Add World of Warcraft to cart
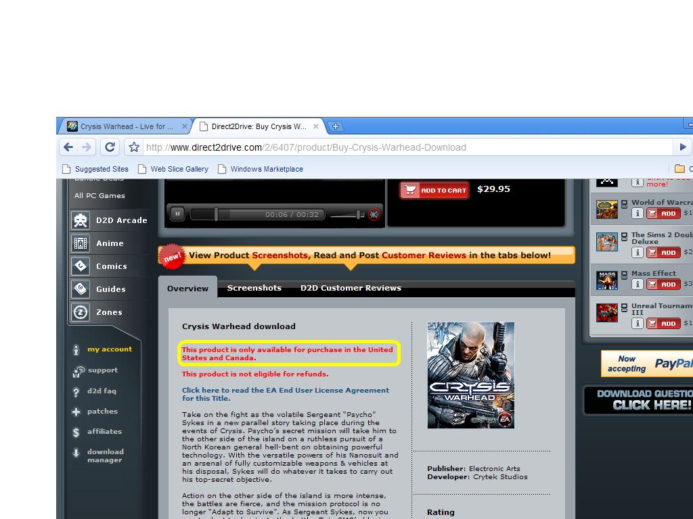Screen dimensions: 693x519 [x=663, y=213]
